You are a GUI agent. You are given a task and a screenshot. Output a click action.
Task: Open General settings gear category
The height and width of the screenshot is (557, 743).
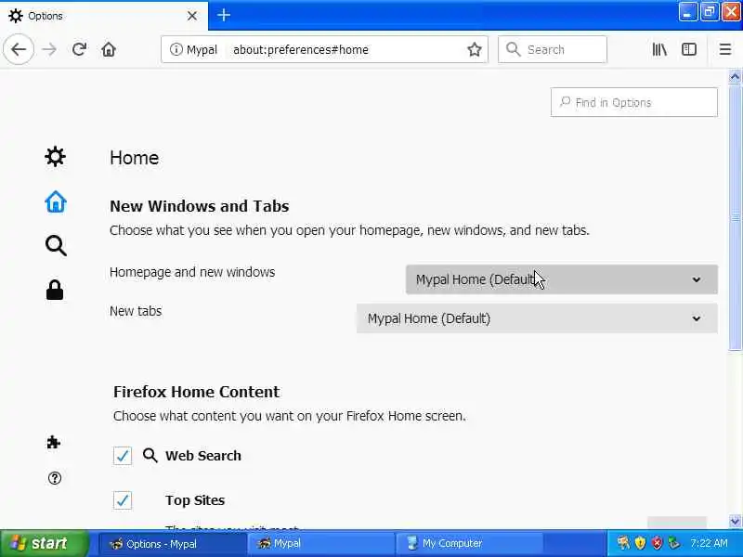[x=55, y=156]
